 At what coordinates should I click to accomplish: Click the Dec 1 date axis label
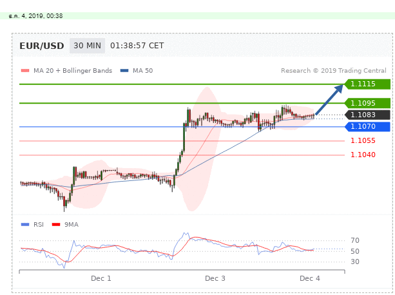(101, 278)
